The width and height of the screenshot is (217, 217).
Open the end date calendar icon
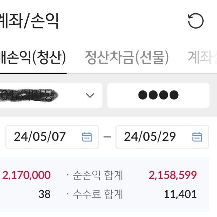197,137
